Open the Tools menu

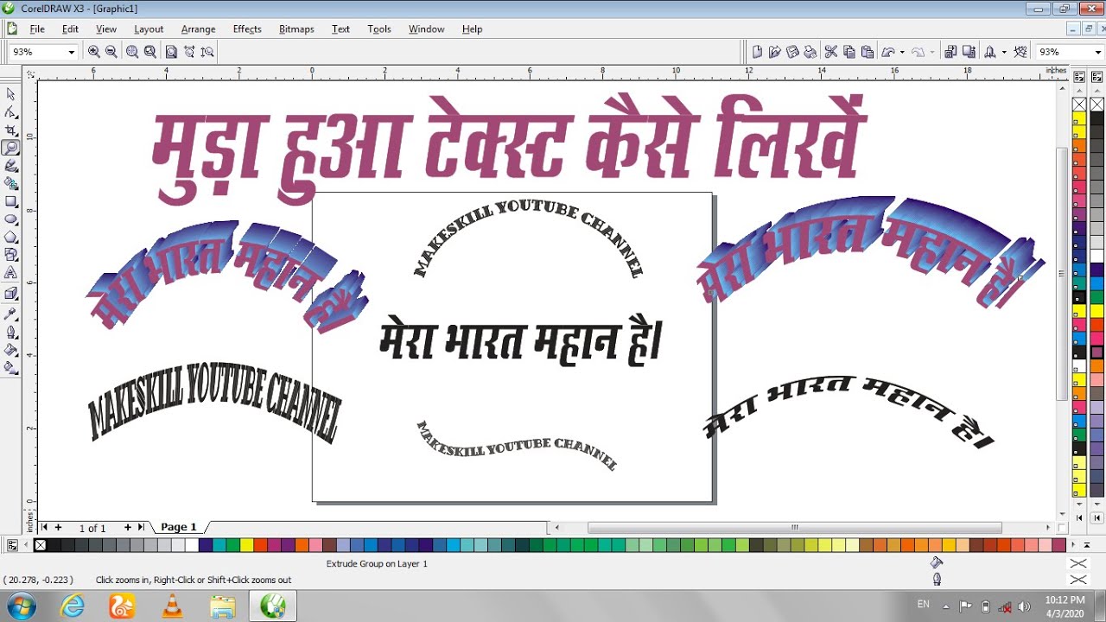pyautogui.click(x=379, y=29)
